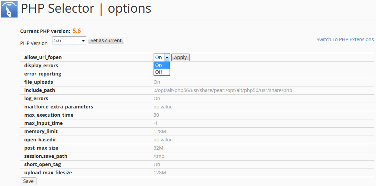Image resolution: width=376 pixels, height=186 pixels.
Task: Click the max_input_time value -1
Action: pyautogui.click(x=156, y=123)
